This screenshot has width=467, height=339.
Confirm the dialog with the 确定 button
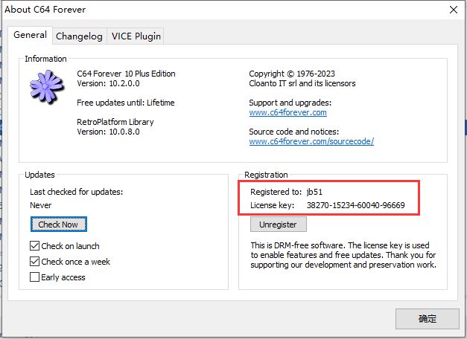click(x=427, y=319)
